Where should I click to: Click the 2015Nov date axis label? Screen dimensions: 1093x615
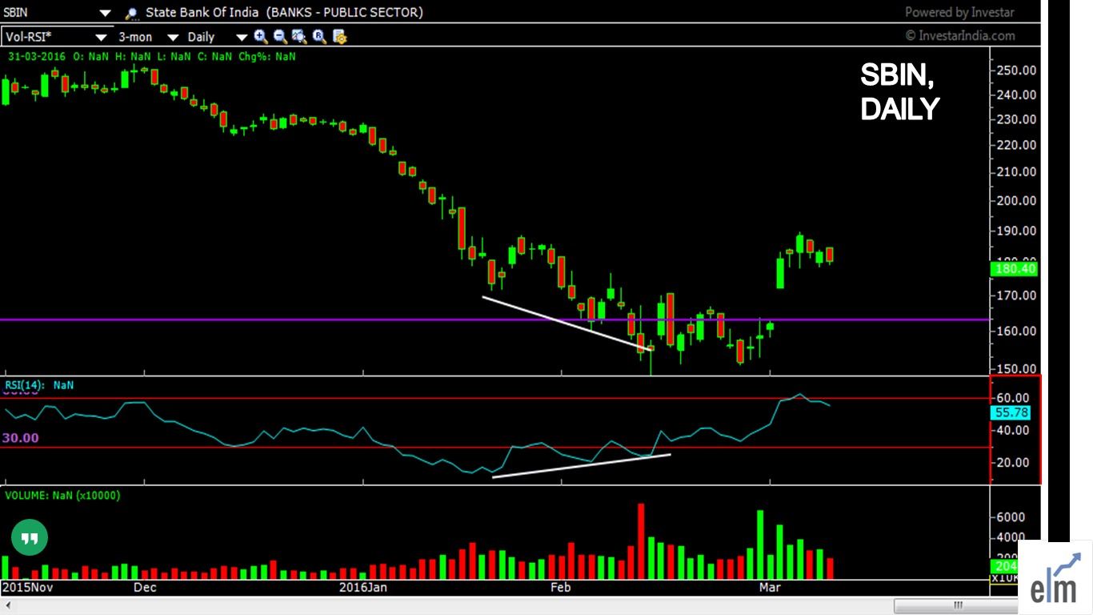click(26, 587)
